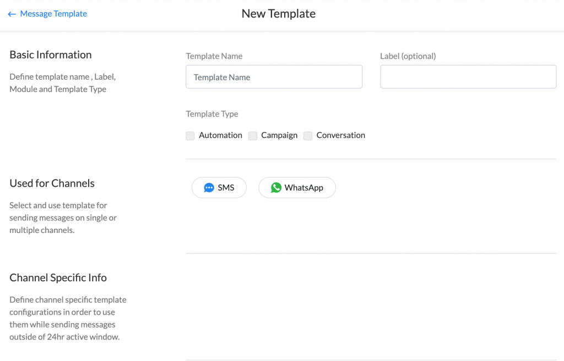
Task: Click the New Template page title
Action: [x=279, y=14]
